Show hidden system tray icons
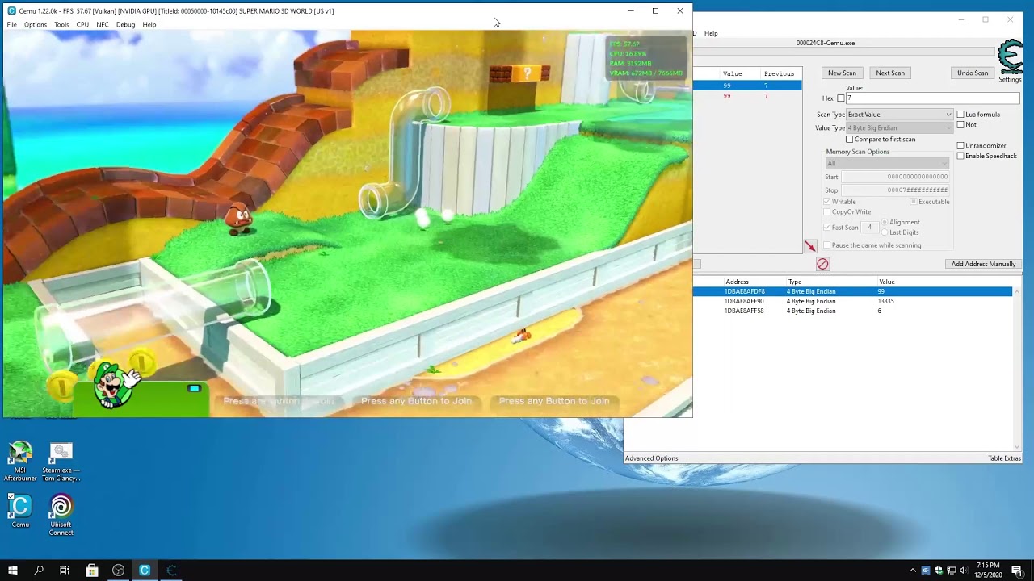 913,571
